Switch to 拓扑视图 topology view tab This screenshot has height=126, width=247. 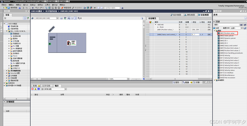177,15
